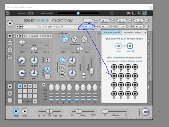
Task: Select the triangle waveform button
Action: click(75, 39)
